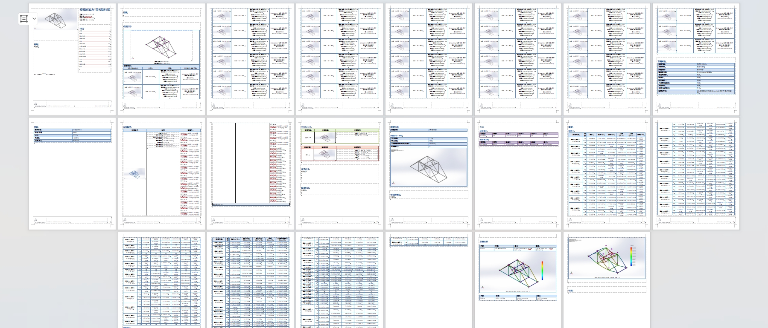Open nearly empty page with two table rows
Screen dimensions: 768x328
click(x=429, y=280)
